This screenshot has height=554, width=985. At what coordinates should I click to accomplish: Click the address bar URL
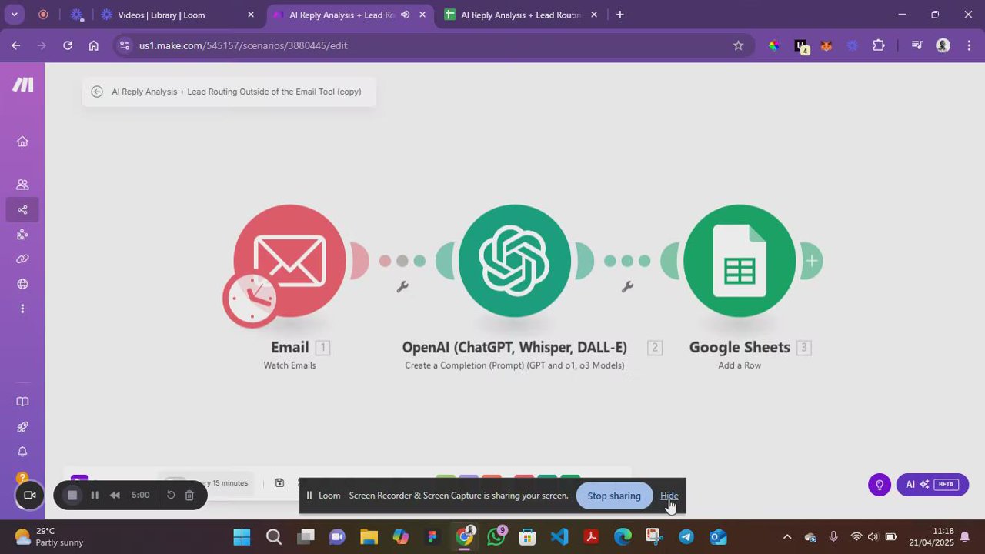tap(243, 45)
